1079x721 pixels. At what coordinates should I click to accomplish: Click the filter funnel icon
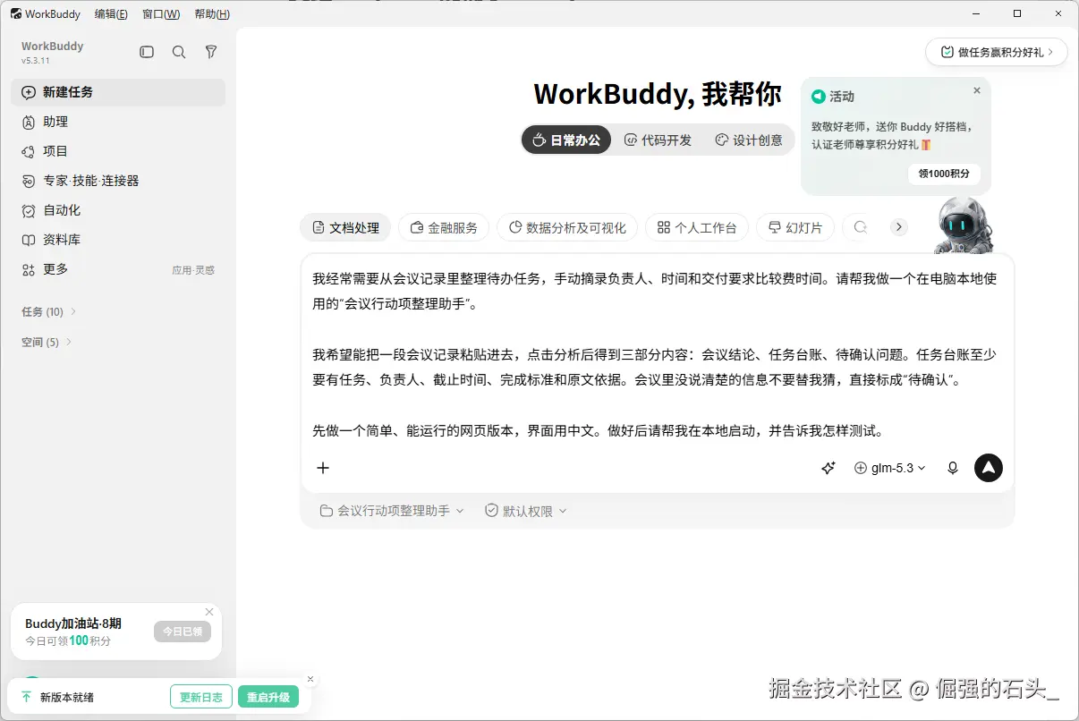tap(211, 53)
